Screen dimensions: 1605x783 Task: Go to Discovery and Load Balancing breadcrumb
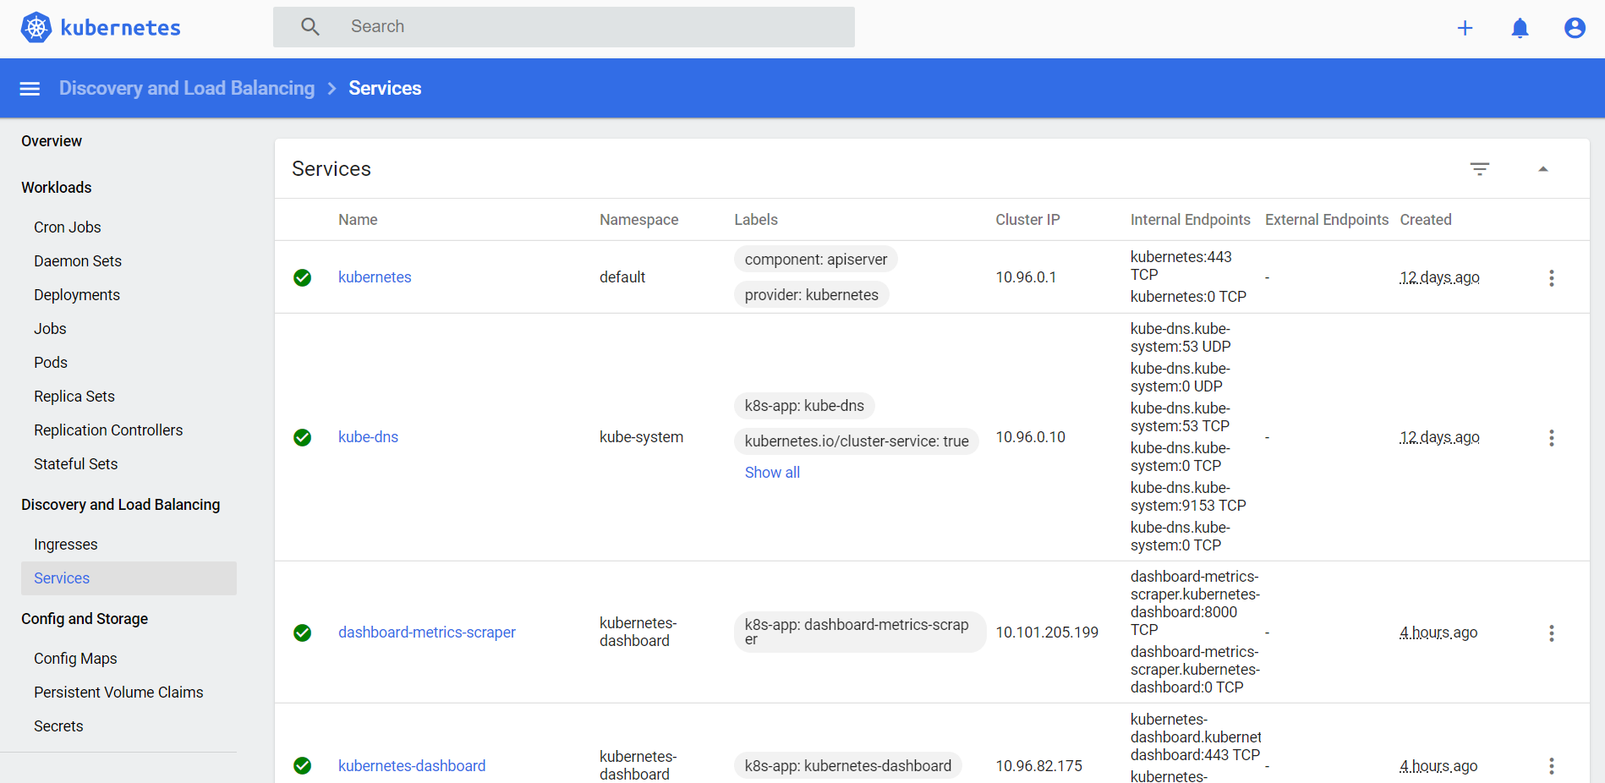click(x=187, y=88)
